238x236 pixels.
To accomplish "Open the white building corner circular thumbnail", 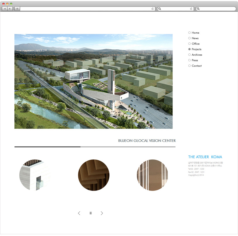I will [x=35, y=175].
